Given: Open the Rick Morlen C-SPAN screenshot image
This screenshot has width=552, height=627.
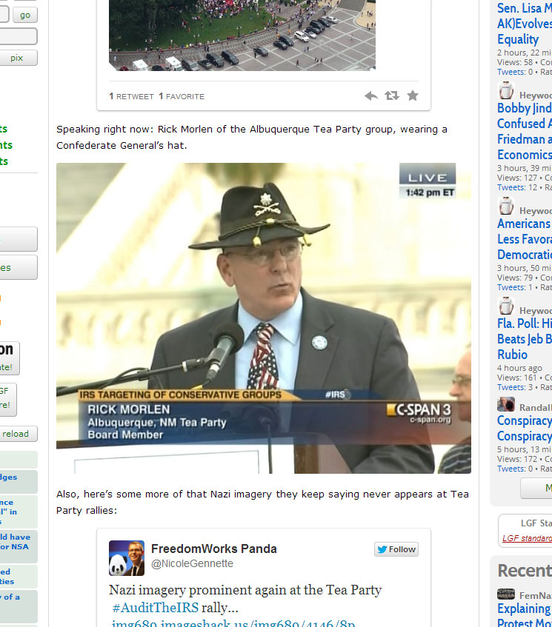Looking at the screenshot, I should [263, 318].
